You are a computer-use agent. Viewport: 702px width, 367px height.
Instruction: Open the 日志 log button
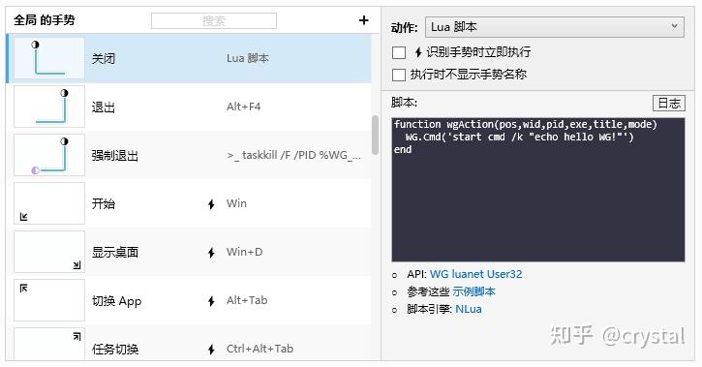point(669,103)
